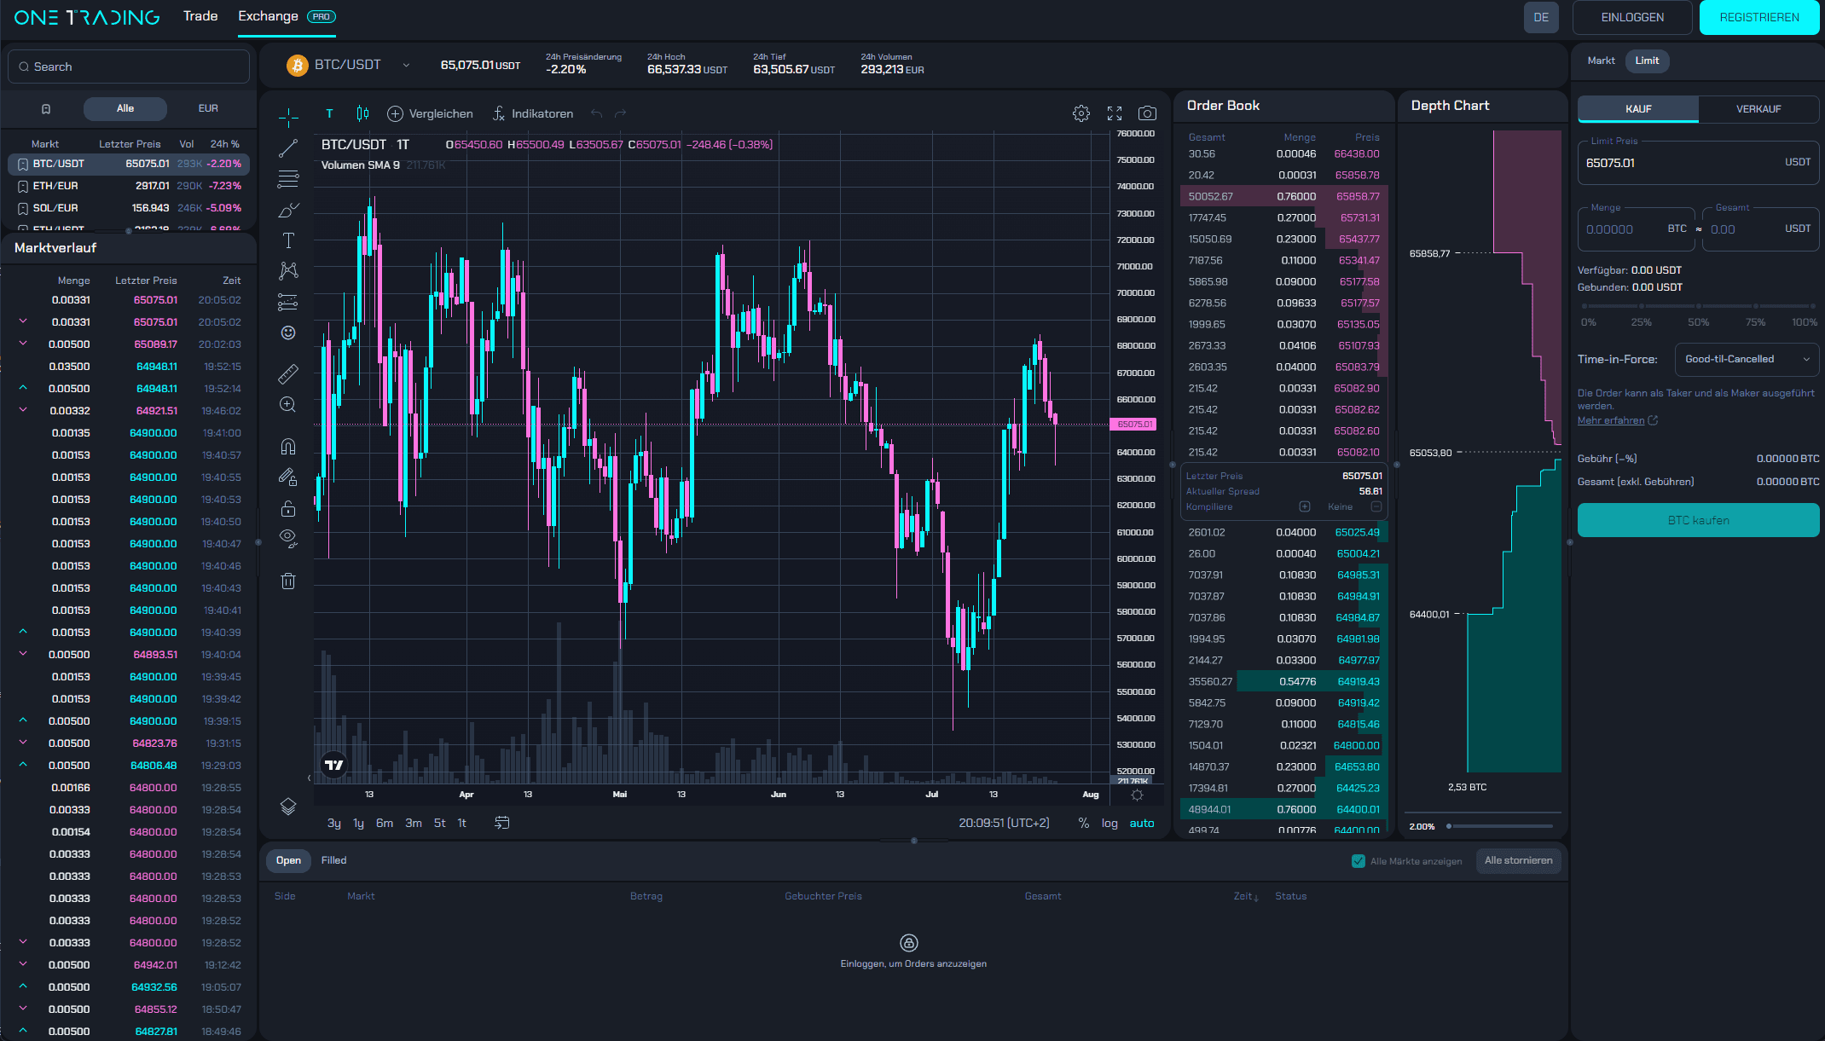
Task: Activate the zoom in tool
Action: 288,404
